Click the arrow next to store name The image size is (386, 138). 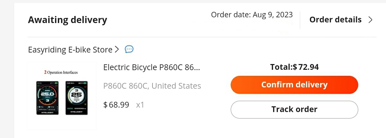(117, 50)
